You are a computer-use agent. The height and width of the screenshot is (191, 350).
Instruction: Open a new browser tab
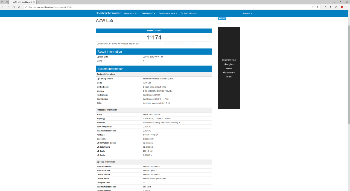[39, 2]
